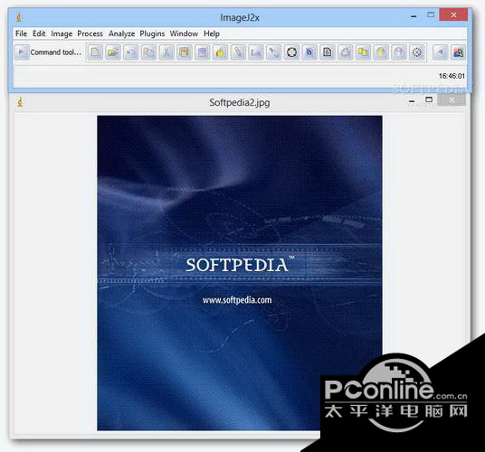Click the yellow duplicate pages toolbar icon
Screen dimensions: 485x452
pyautogui.click(x=363, y=52)
